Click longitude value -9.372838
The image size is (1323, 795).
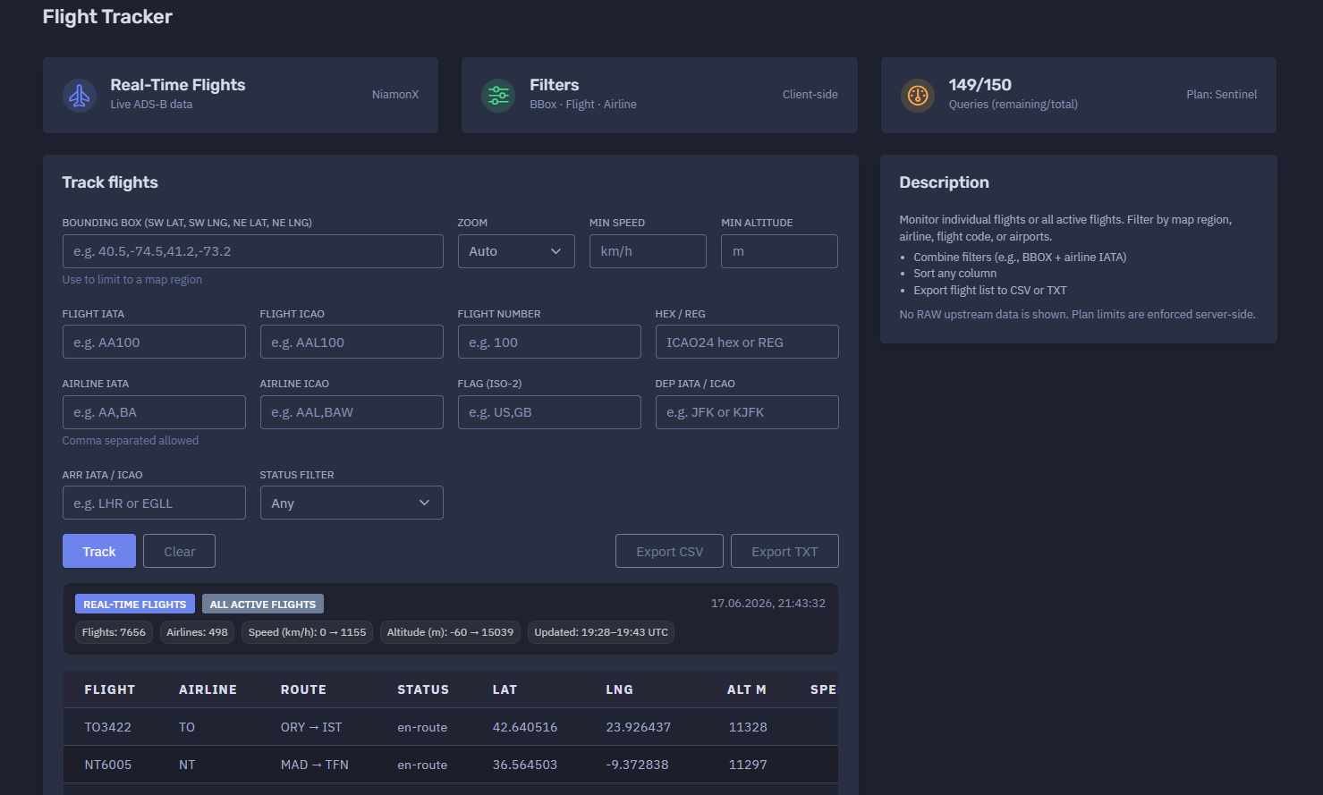(637, 765)
